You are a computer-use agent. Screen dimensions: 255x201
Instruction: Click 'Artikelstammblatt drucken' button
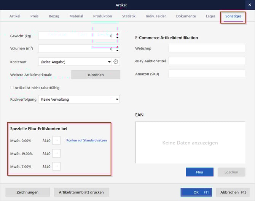[81, 192]
